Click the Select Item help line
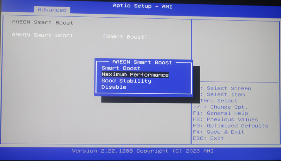The height and width of the screenshot is (161, 281). click(x=222, y=95)
